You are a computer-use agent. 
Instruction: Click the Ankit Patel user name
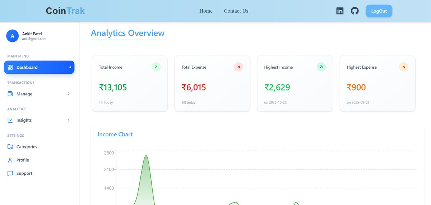32,34
